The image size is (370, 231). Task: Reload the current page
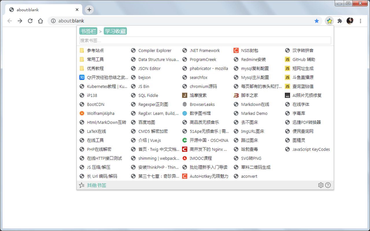pyautogui.click(x=30, y=21)
